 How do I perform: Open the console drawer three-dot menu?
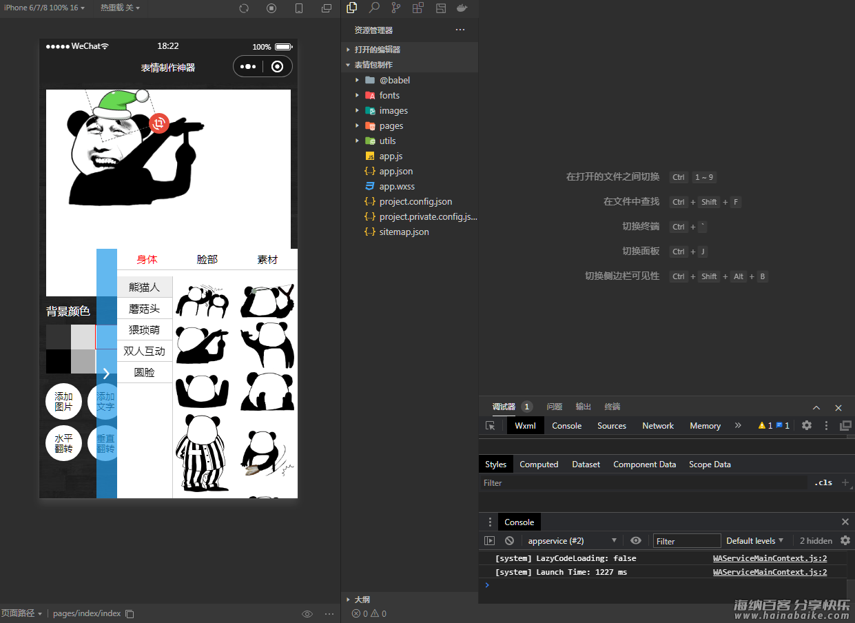490,522
